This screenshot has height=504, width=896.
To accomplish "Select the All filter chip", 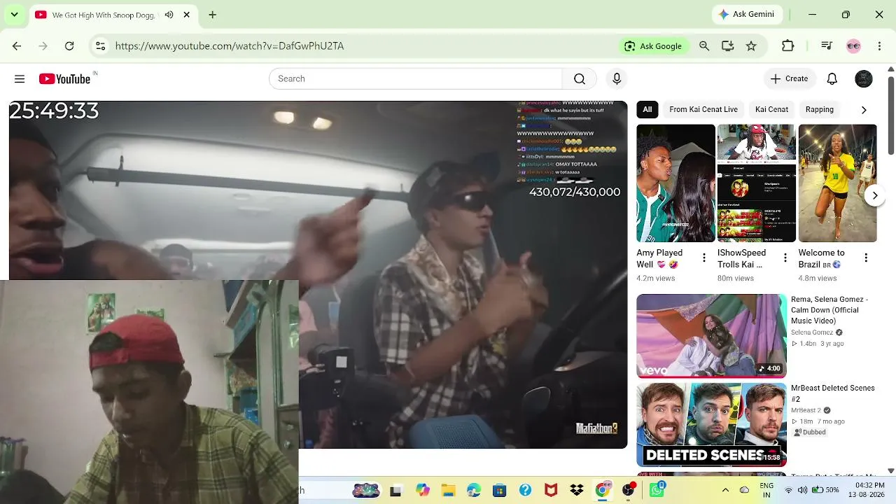I will [x=647, y=109].
